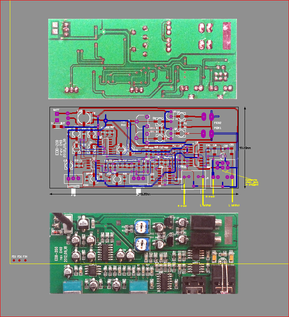
Task: Select the EDB-200 silkscreen text in layout
Action: (57, 148)
